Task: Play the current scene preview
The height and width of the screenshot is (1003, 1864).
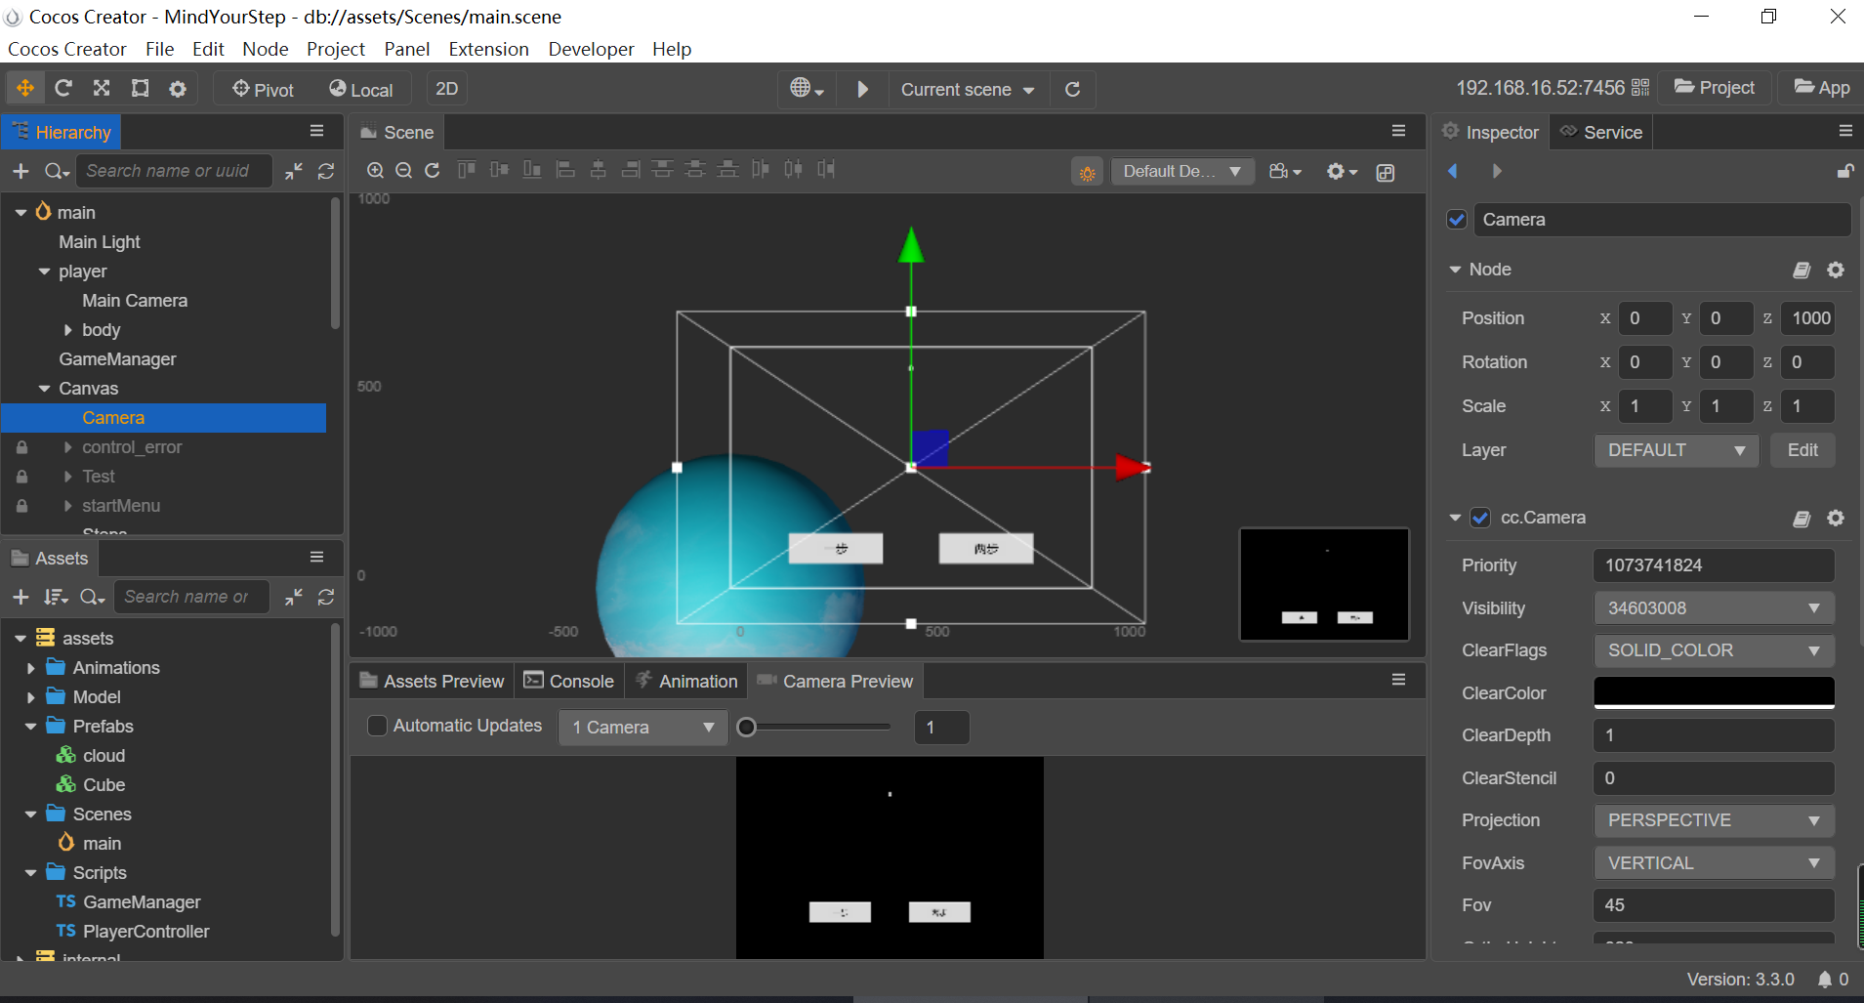Action: coord(863,89)
